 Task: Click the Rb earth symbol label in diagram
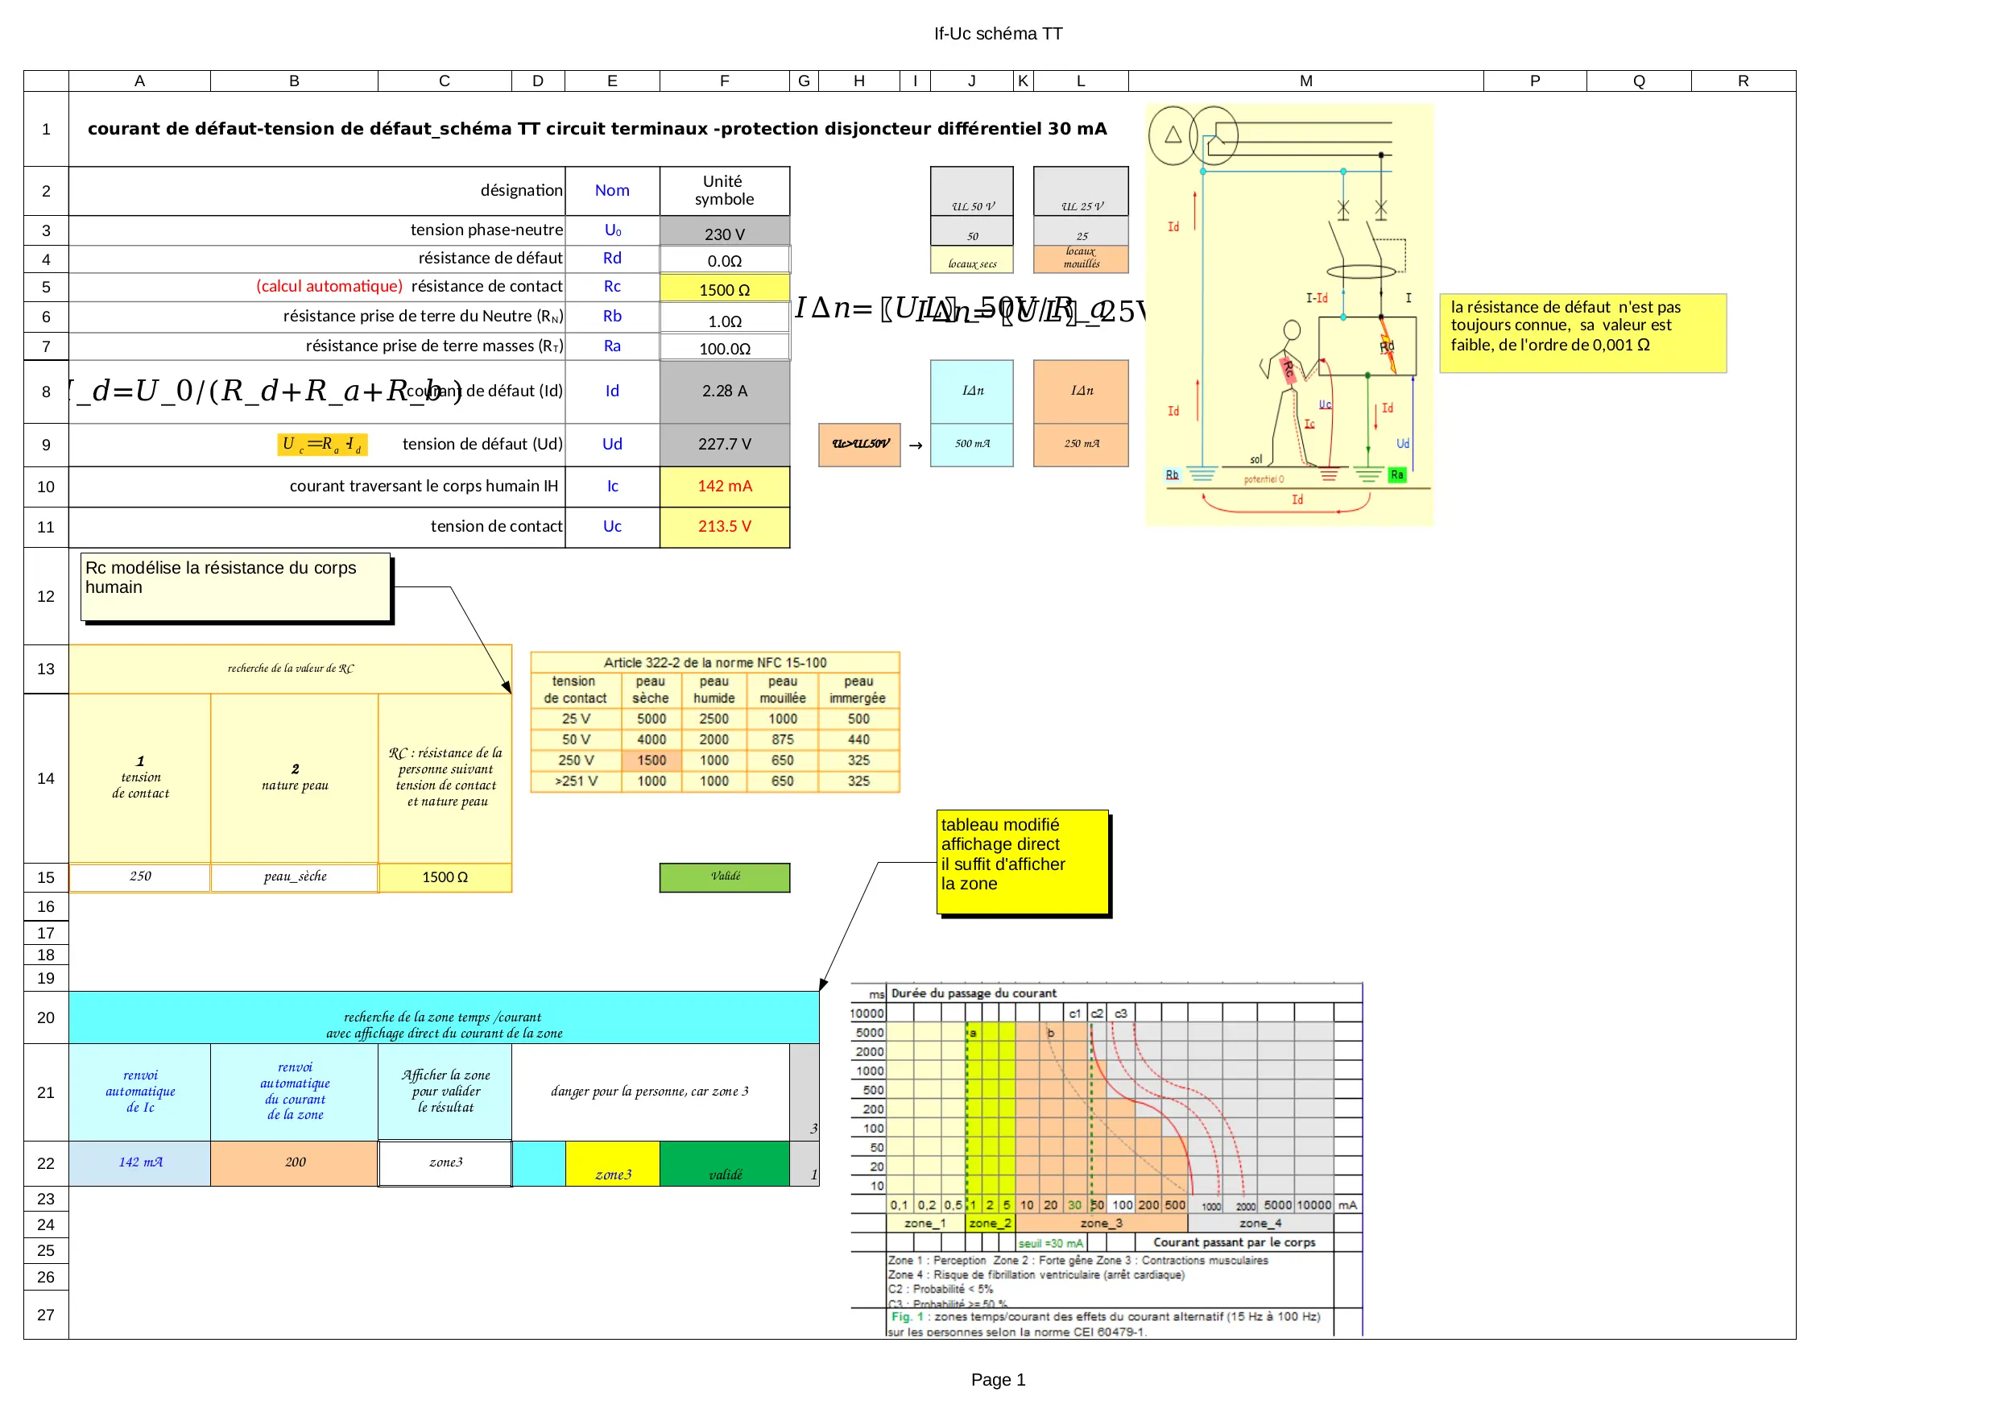(1173, 474)
